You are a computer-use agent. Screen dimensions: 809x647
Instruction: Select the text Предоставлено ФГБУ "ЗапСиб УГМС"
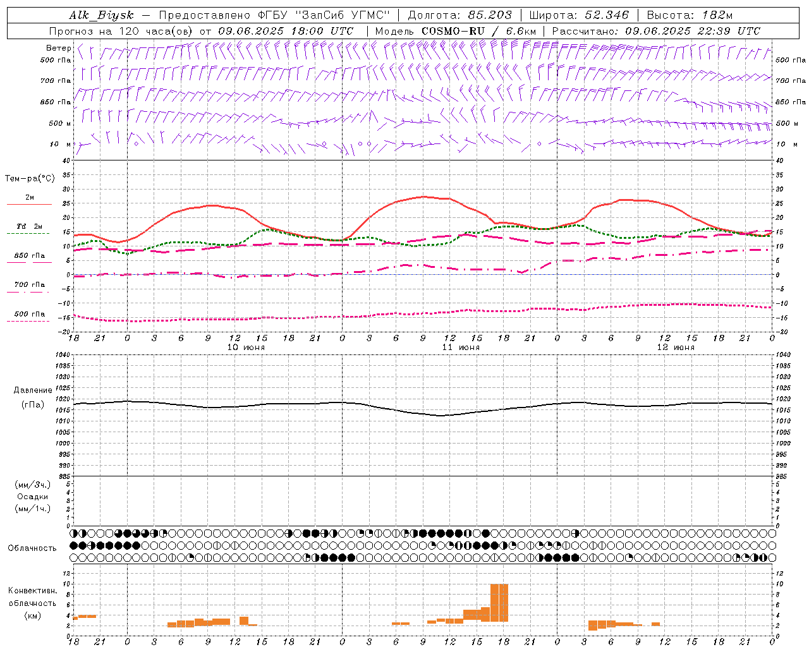(274, 15)
